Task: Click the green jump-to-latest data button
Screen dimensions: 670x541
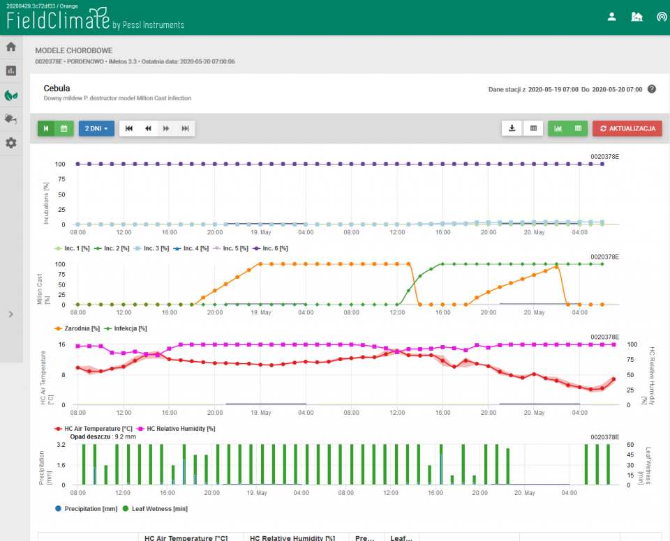Action: tap(46, 128)
